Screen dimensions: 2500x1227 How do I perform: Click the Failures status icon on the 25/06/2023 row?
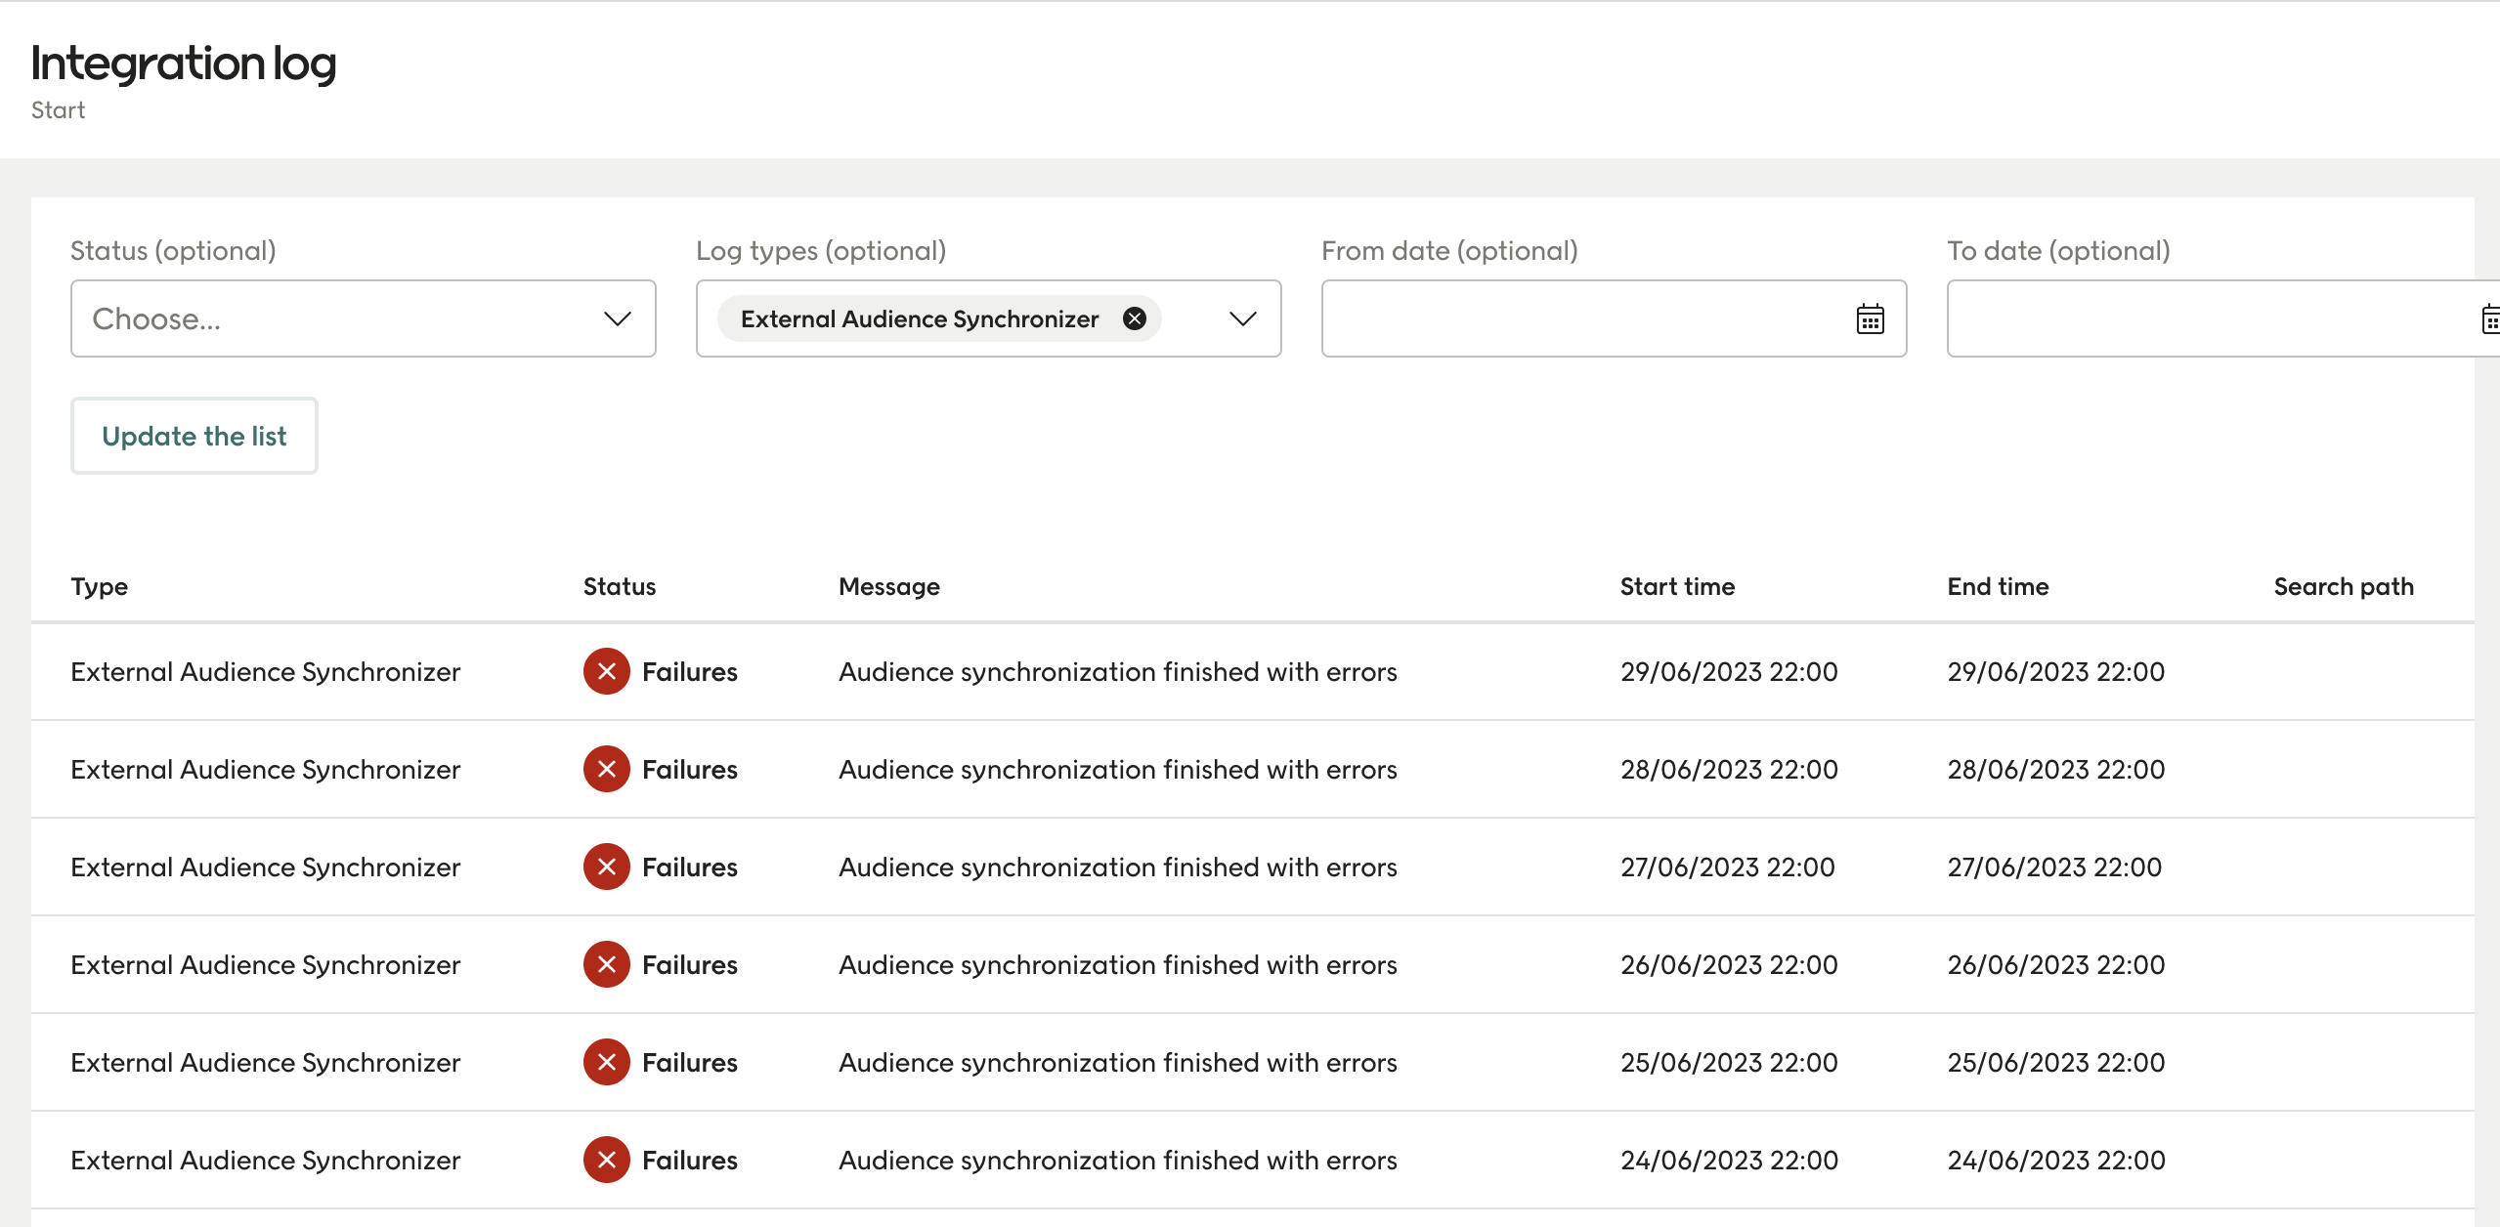coord(606,1062)
